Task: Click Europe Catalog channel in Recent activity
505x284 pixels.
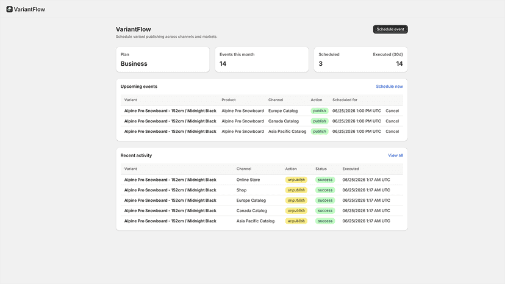Action: [251, 201]
